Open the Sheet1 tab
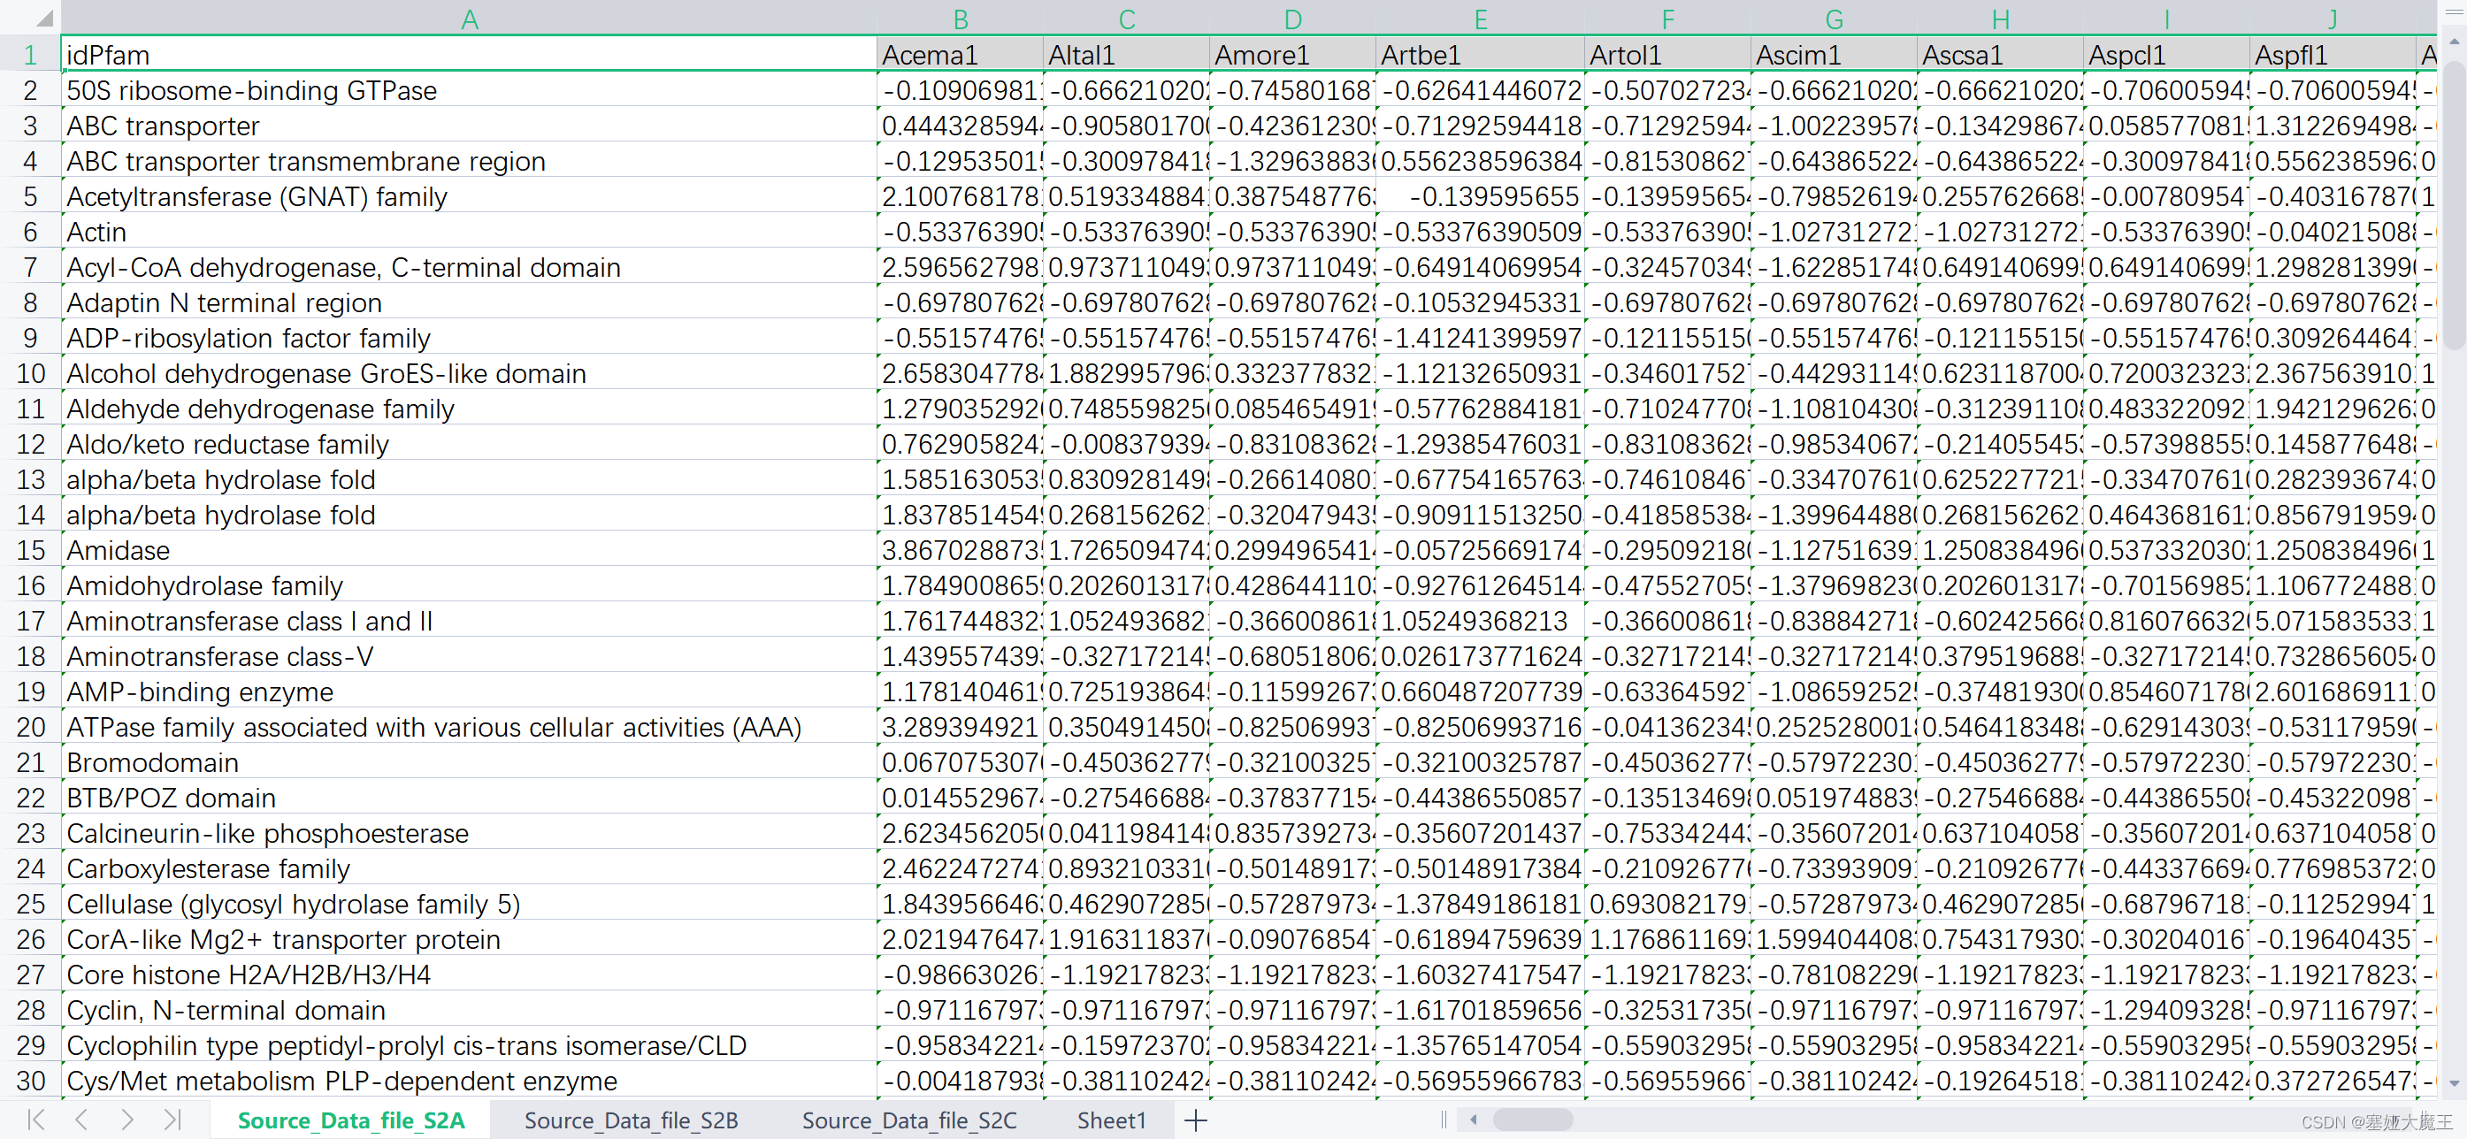The image size is (2467, 1139). [1111, 1120]
